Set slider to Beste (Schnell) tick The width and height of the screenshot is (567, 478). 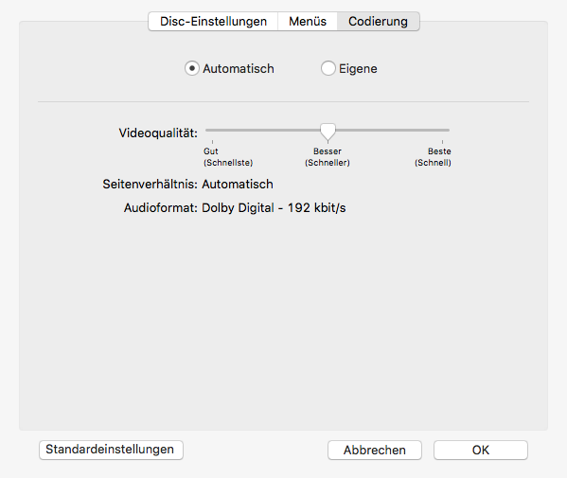(442, 131)
